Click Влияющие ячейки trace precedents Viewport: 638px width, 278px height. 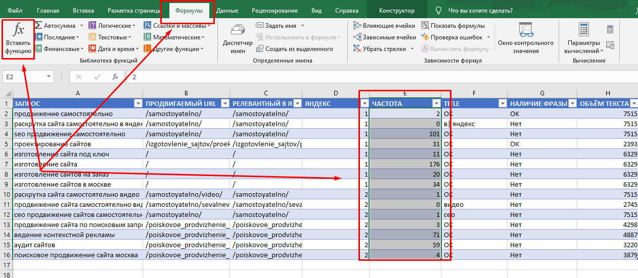384,25
